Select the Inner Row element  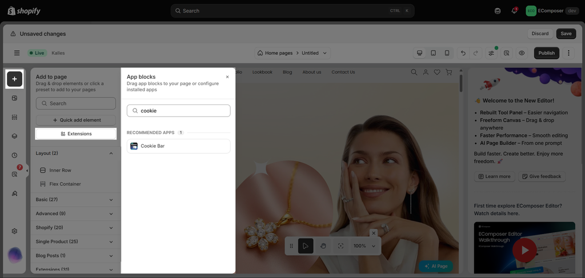(60, 170)
